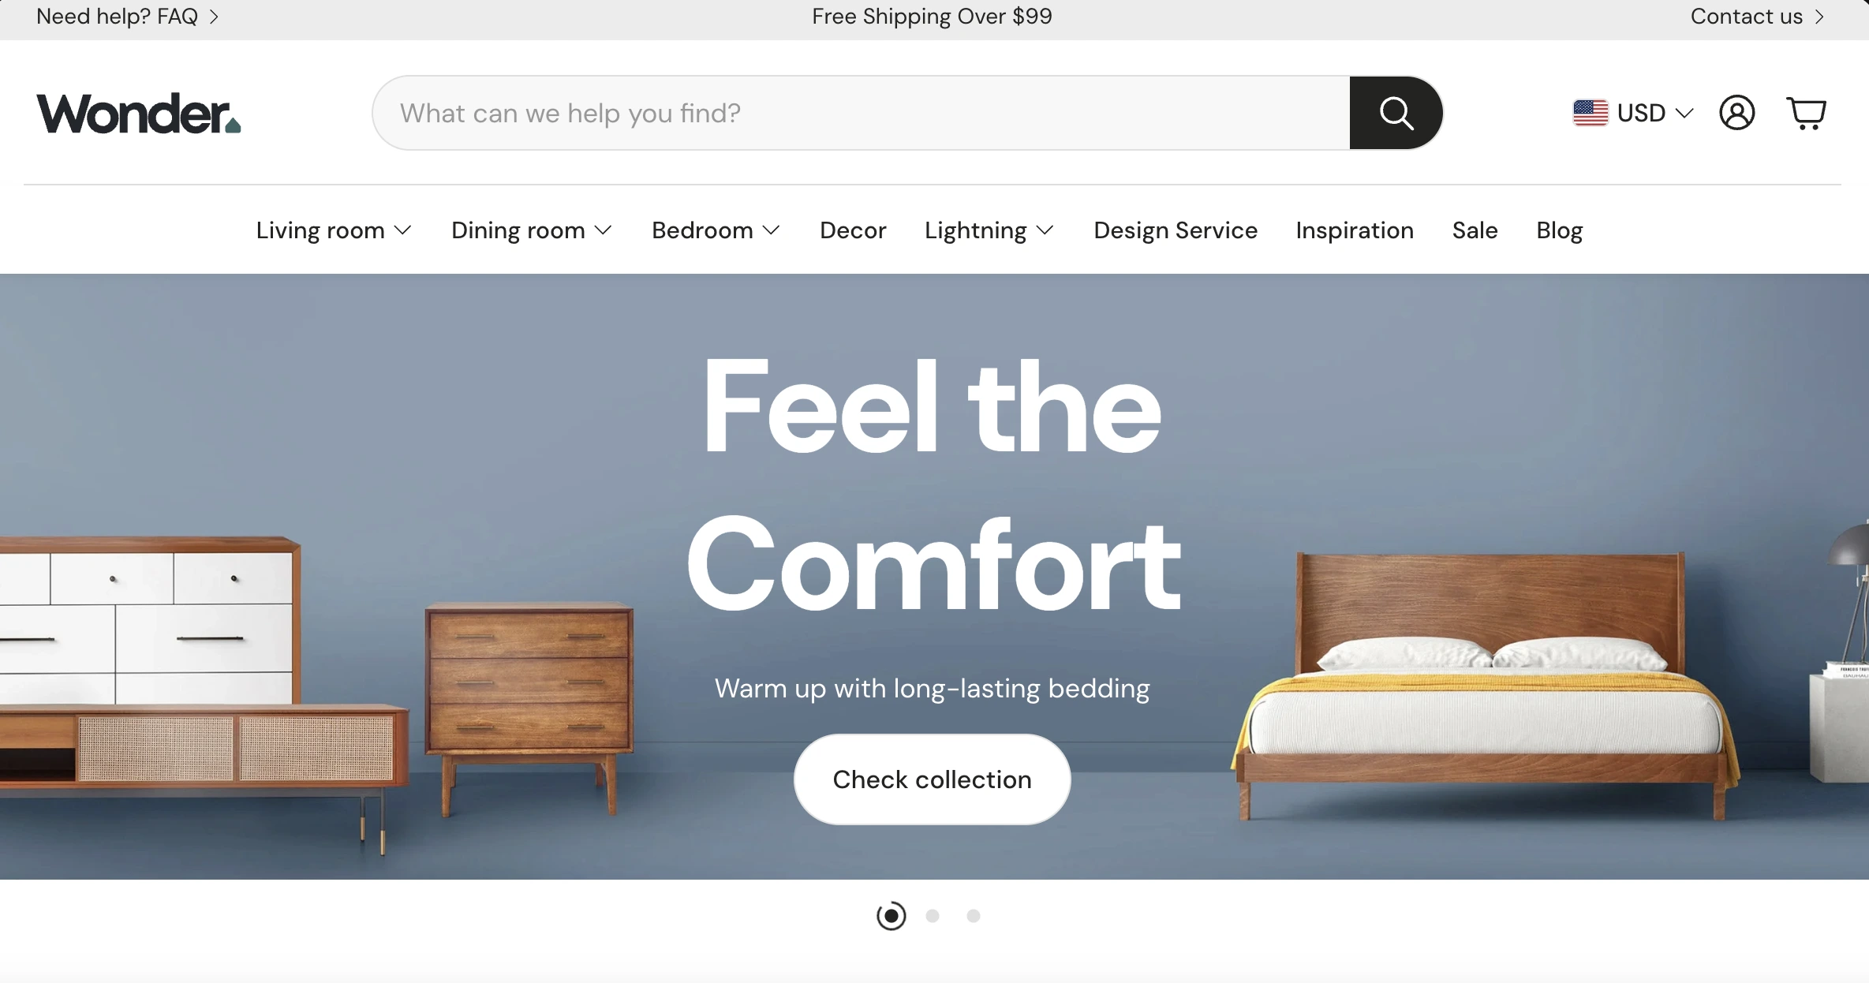
Task: Expand the Dining room dropdown
Action: [x=532, y=230]
